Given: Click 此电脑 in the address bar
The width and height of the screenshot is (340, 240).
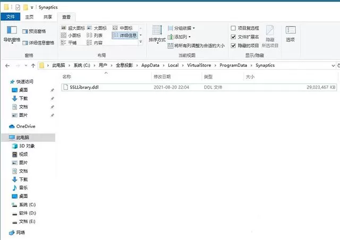Looking at the screenshot, I should point(58,65).
